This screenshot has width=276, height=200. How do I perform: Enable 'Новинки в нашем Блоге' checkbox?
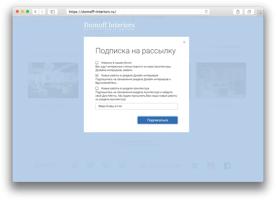pos(97,62)
